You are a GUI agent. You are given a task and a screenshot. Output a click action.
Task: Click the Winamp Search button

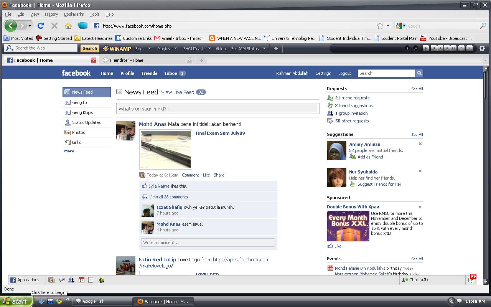coord(90,48)
